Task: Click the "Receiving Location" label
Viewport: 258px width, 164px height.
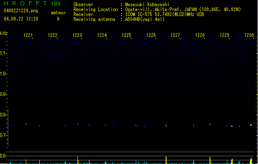Action: 96,9
